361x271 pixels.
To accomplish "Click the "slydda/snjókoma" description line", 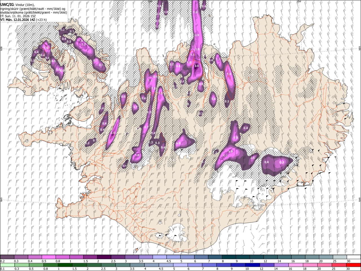I will click(34, 12).
